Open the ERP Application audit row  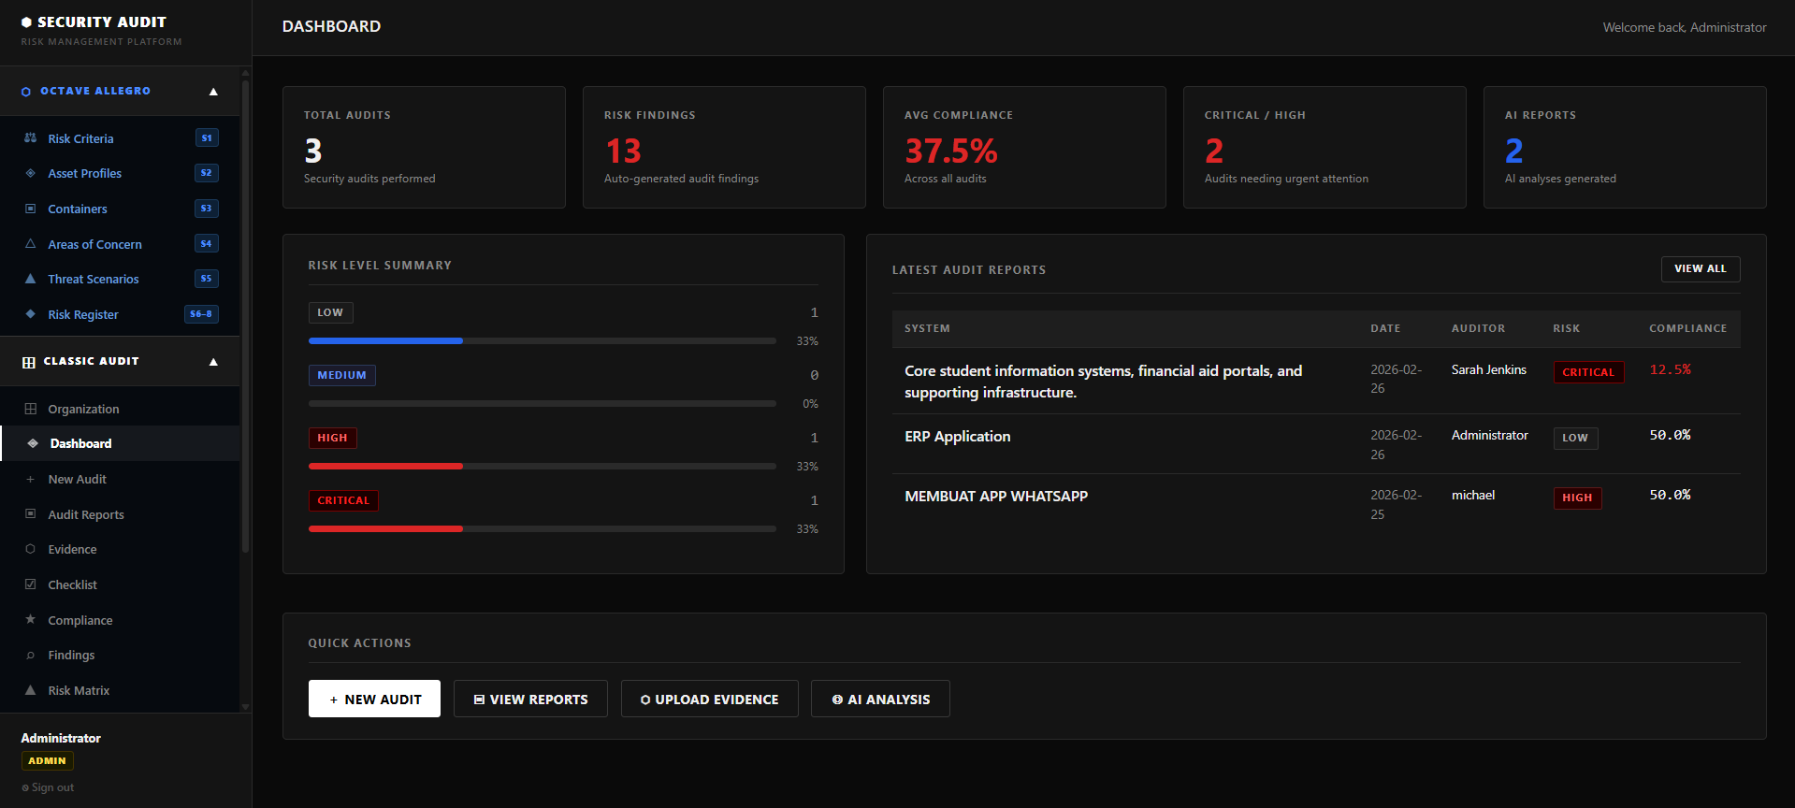[1316, 444]
